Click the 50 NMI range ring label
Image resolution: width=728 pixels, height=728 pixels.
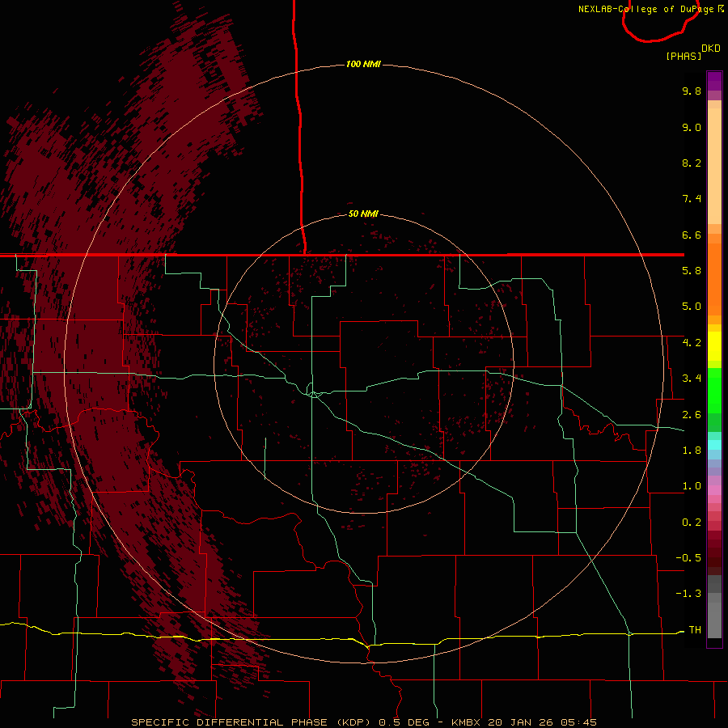point(363,214)
